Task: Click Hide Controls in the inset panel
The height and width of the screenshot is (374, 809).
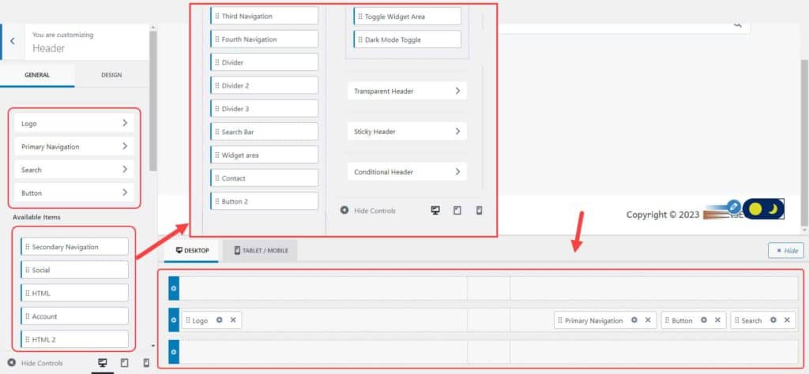Action: (368, 211)
